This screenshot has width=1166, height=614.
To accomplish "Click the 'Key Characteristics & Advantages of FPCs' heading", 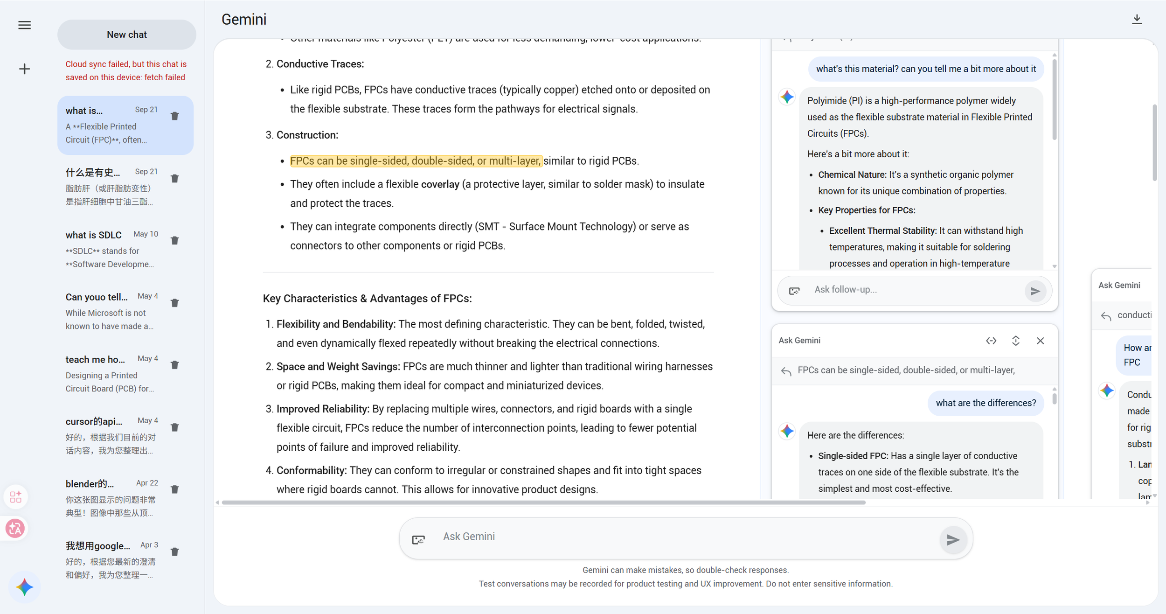I will [367, 299].
